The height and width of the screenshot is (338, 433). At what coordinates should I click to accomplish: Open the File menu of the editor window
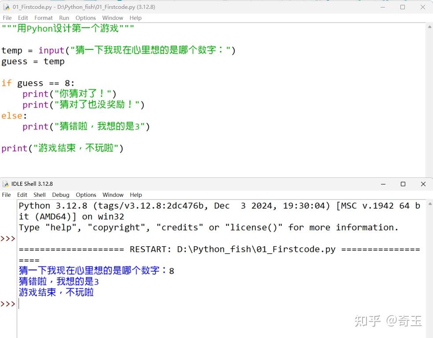coord(7,18)
